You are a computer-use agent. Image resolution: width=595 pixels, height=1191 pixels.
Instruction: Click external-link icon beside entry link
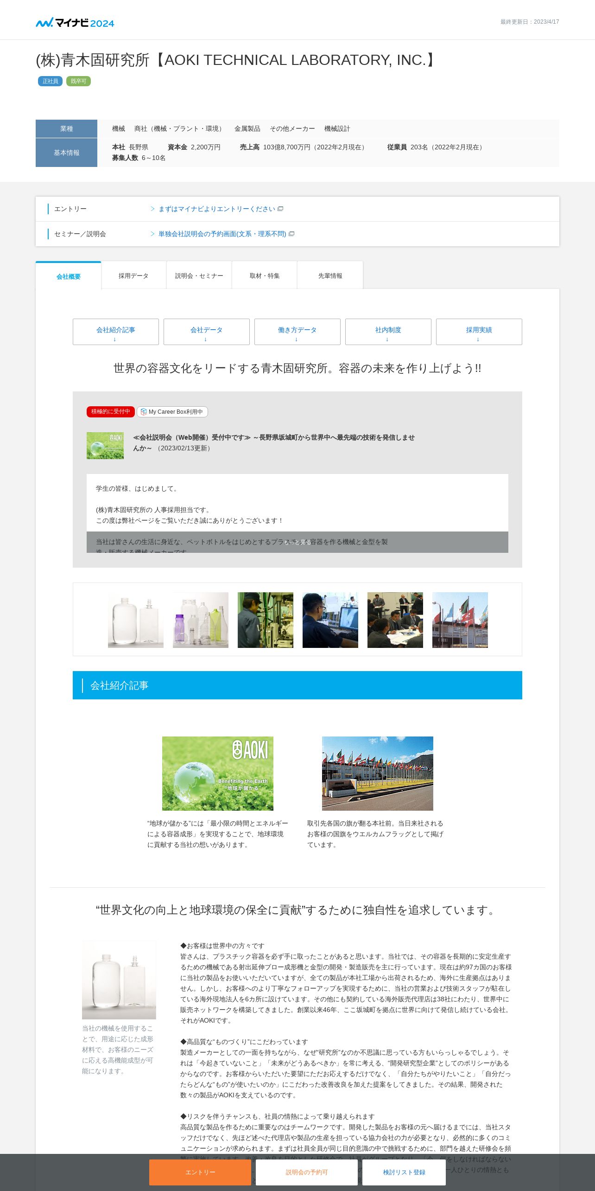pyautogui.click(x=280, y=209)
